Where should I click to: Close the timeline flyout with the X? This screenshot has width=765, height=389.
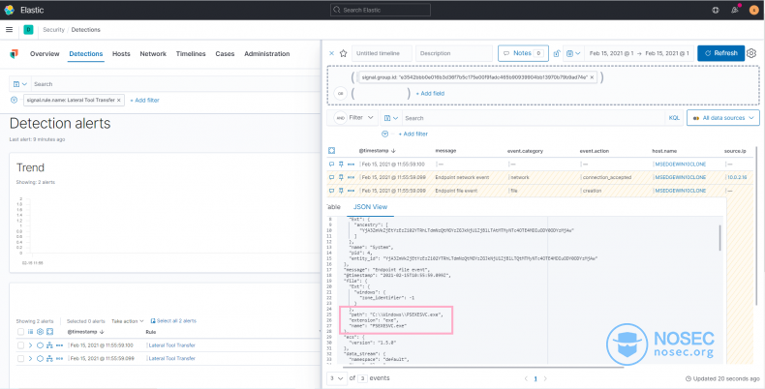(x=332, y=53)
